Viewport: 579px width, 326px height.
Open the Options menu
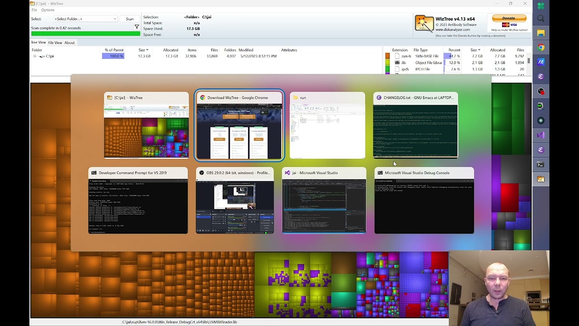[x=47, y=10]
